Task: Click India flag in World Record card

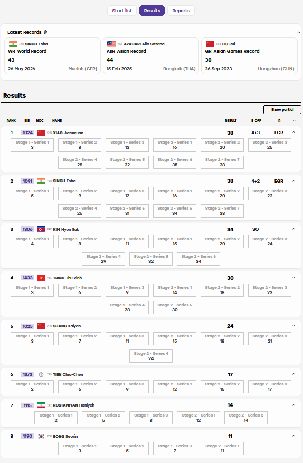Action: coord(13,44)
